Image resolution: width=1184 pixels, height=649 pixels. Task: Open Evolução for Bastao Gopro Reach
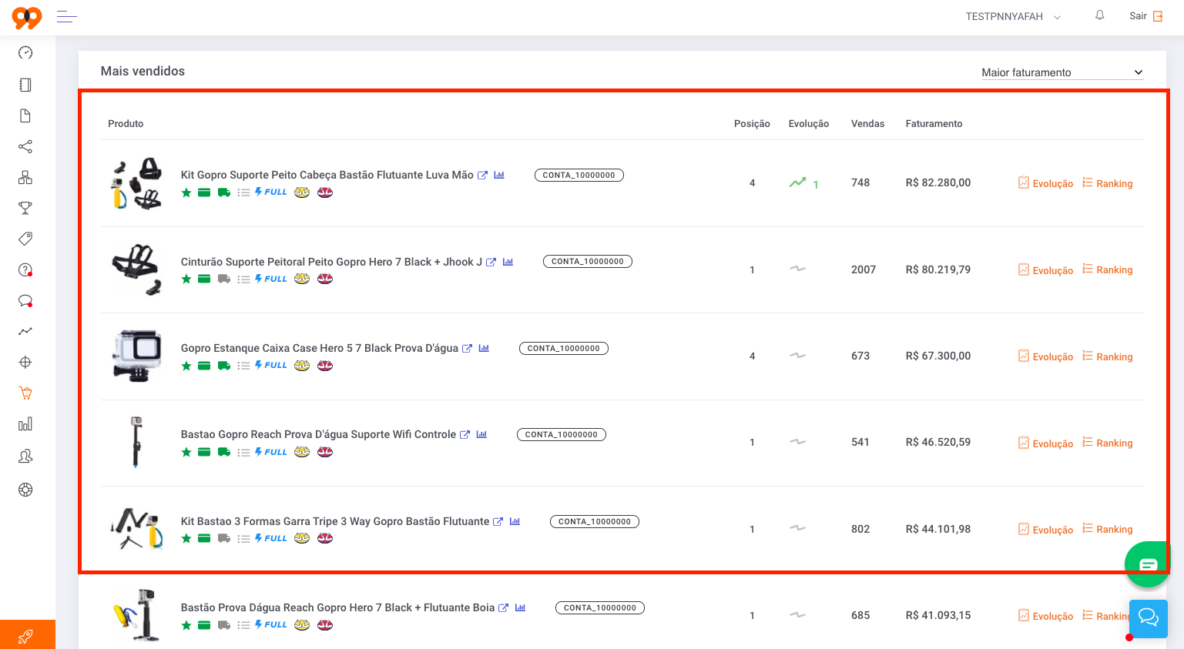(1045, 443)
